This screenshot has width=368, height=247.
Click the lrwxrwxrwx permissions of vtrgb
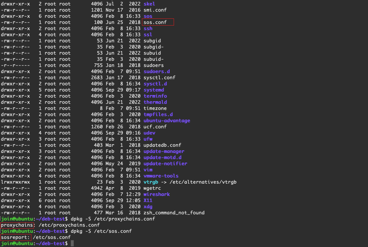[x=15, y=182]
